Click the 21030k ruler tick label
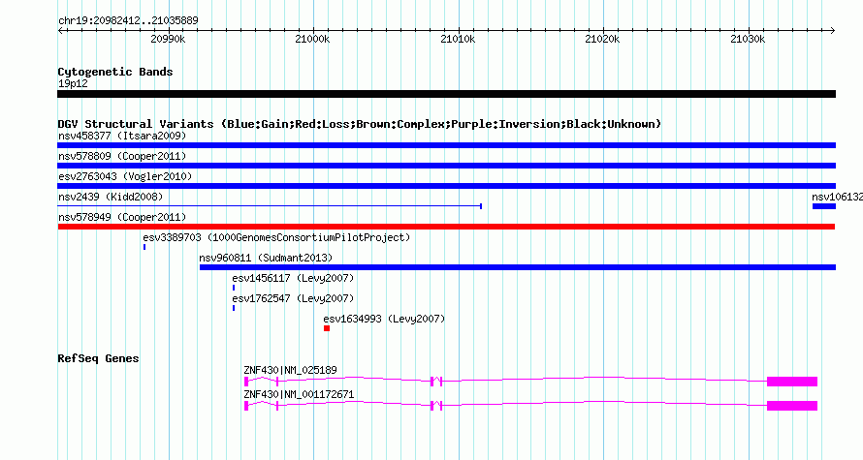The image size is (863, 460). (x=748, y=40)
